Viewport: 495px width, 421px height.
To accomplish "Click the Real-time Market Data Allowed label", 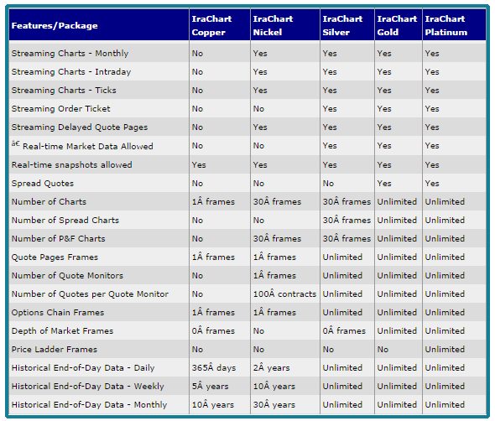I will pos(88,146).
